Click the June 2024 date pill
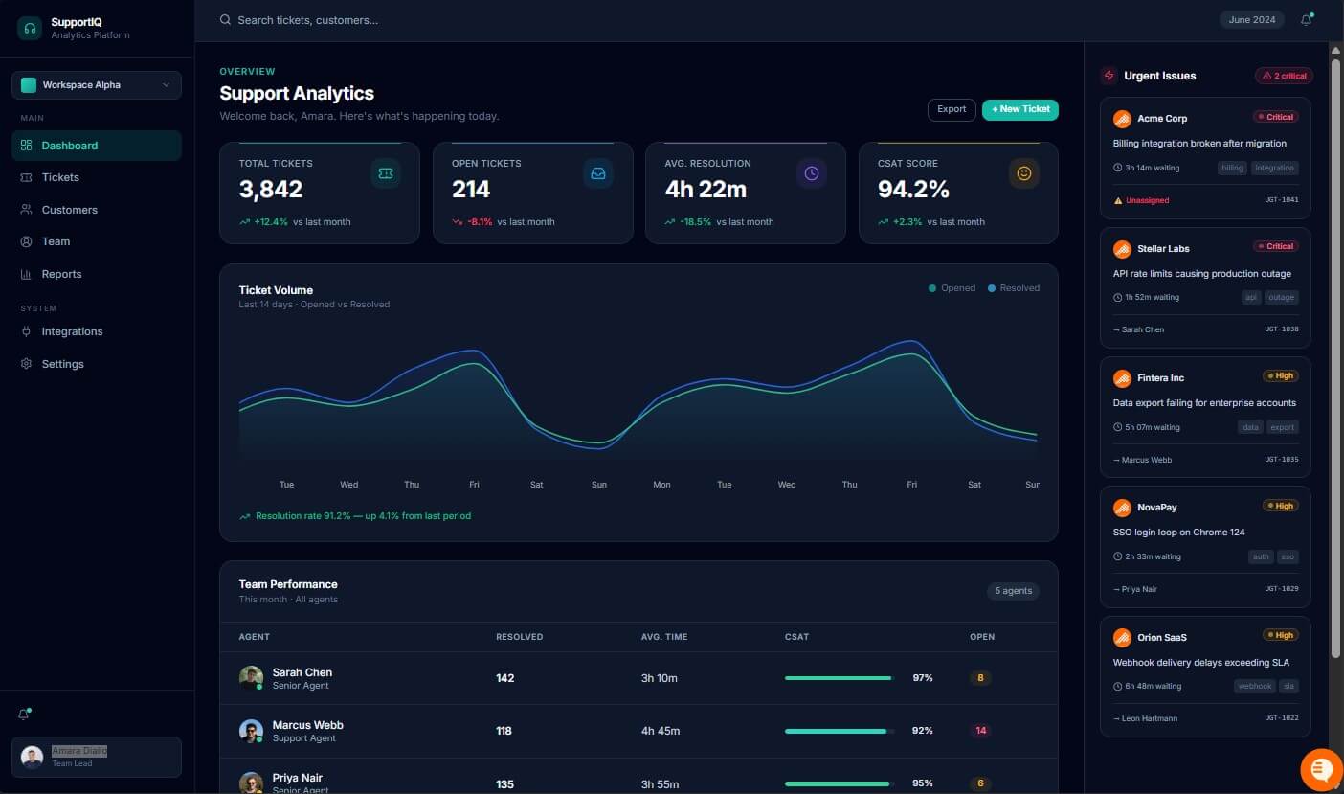 click(x=1252, y=20)
